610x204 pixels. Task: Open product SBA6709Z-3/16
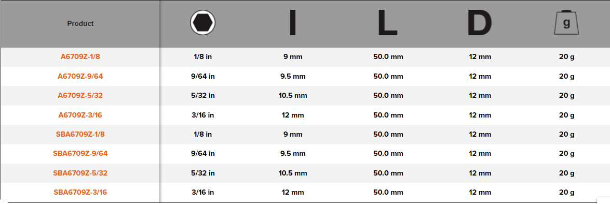coord(80,193)
